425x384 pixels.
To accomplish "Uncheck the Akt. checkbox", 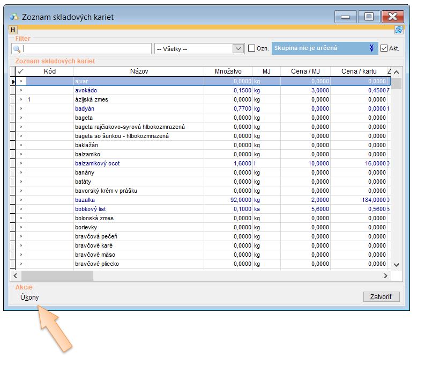I will coord(384,48).
